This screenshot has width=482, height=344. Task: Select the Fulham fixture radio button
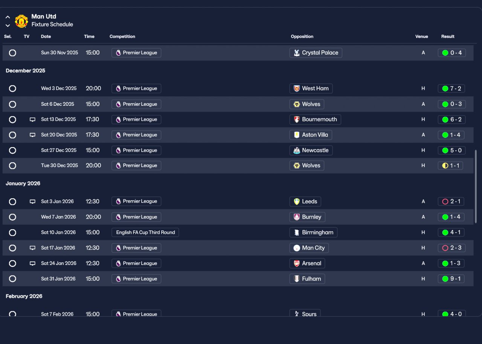coord(12,279)
